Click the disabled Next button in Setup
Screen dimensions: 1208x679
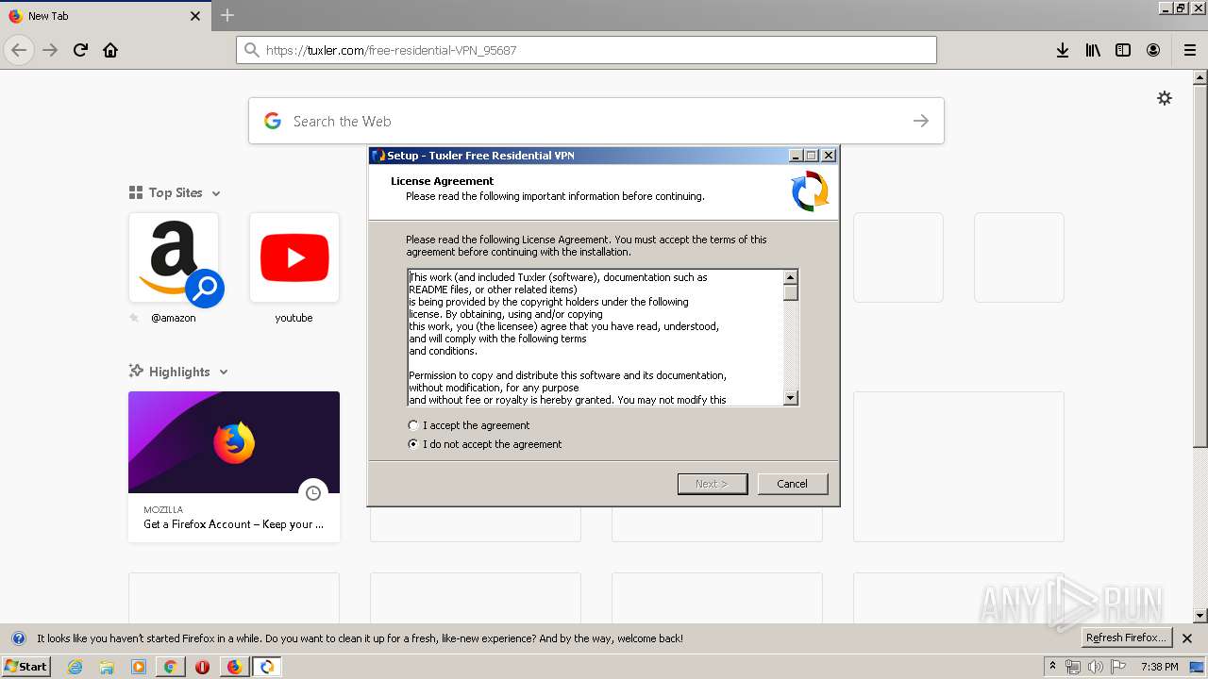point(713,484)
